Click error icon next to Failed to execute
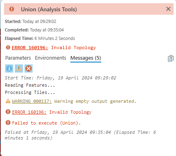The image size is (176, 156). (8, 123)
